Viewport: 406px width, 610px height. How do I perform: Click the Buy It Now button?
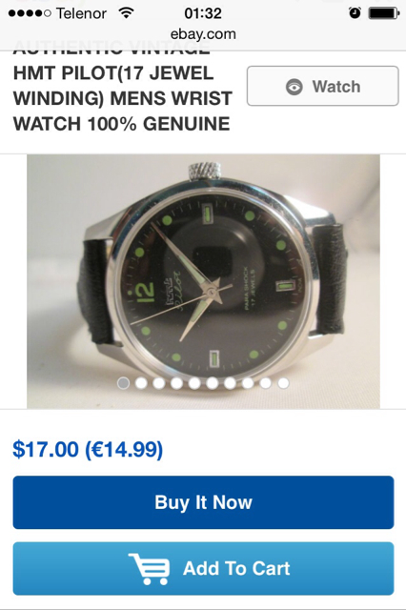203,502
